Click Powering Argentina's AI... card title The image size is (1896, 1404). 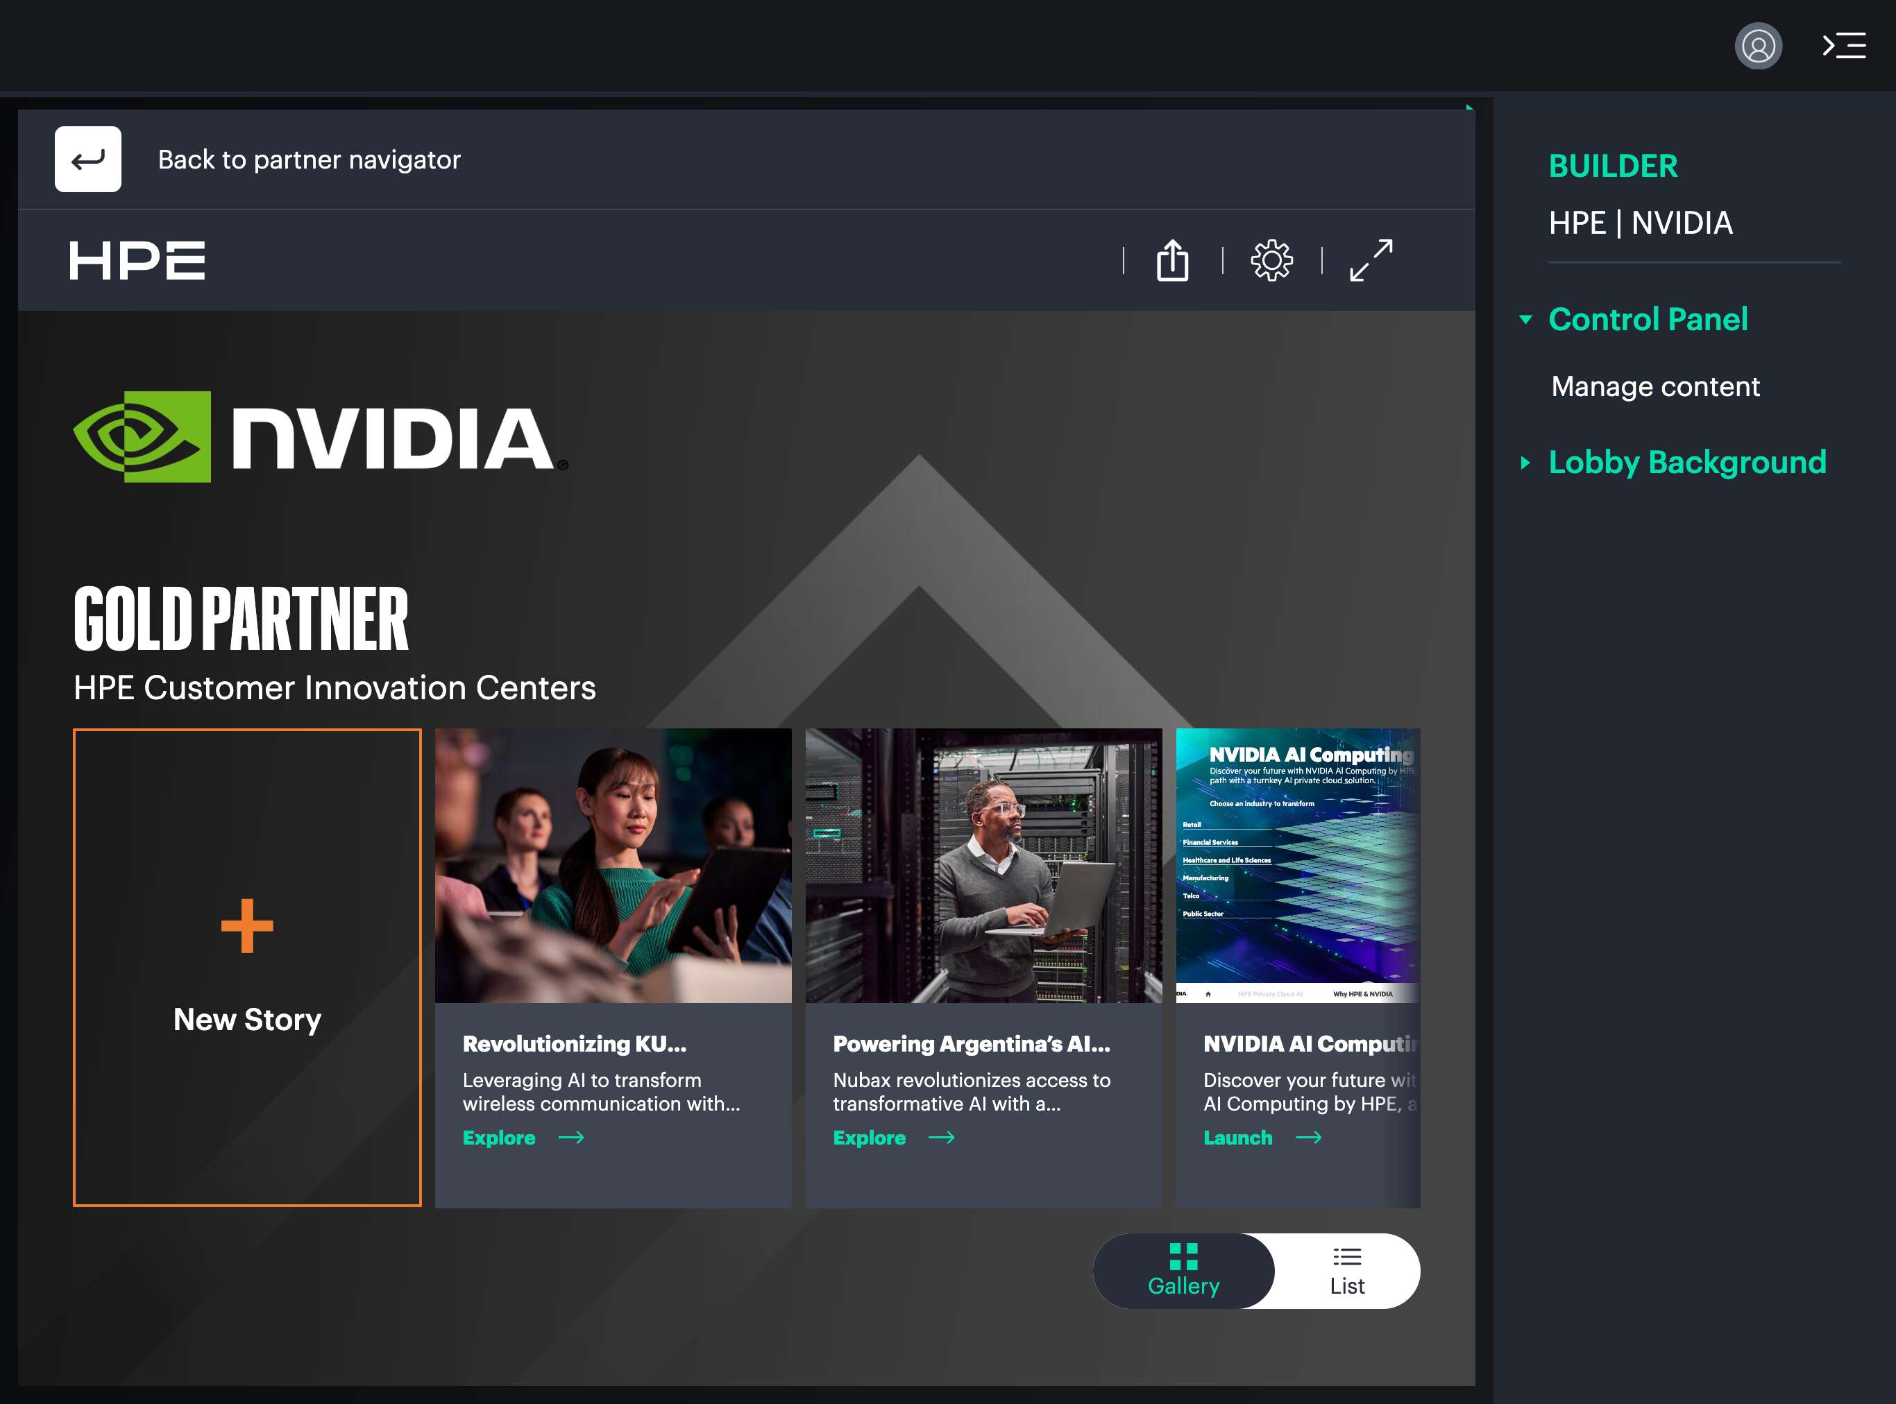(972, 1044)
